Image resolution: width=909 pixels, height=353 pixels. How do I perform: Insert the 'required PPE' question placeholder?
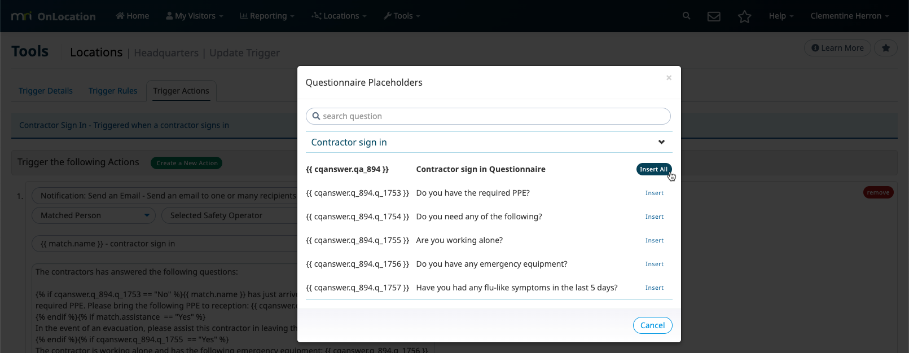coord(654,193)
